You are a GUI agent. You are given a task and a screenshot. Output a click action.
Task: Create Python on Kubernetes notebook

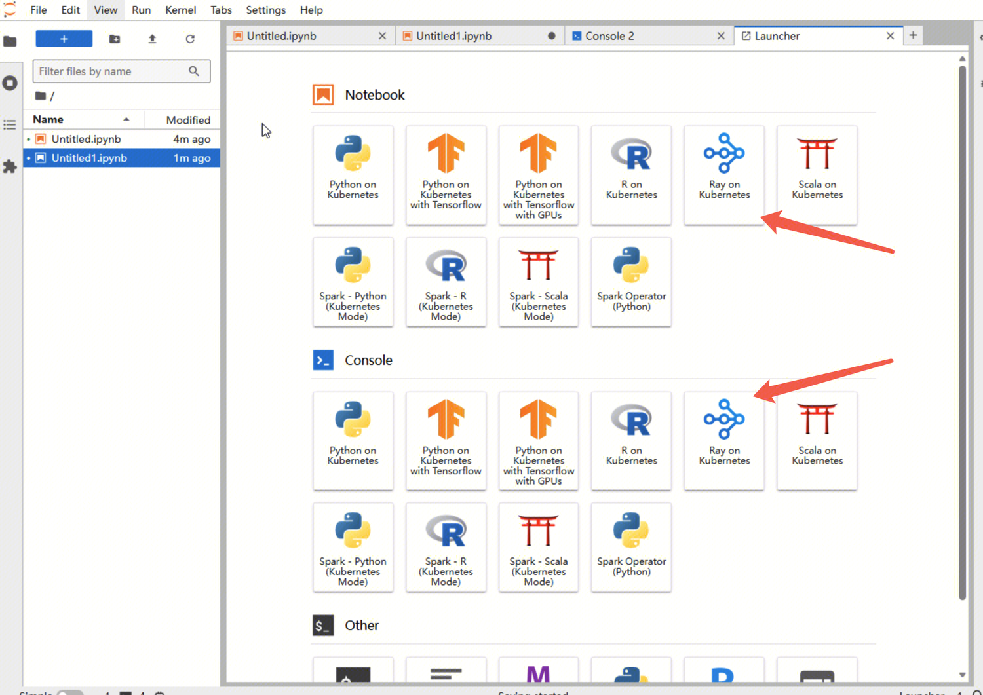353,175
